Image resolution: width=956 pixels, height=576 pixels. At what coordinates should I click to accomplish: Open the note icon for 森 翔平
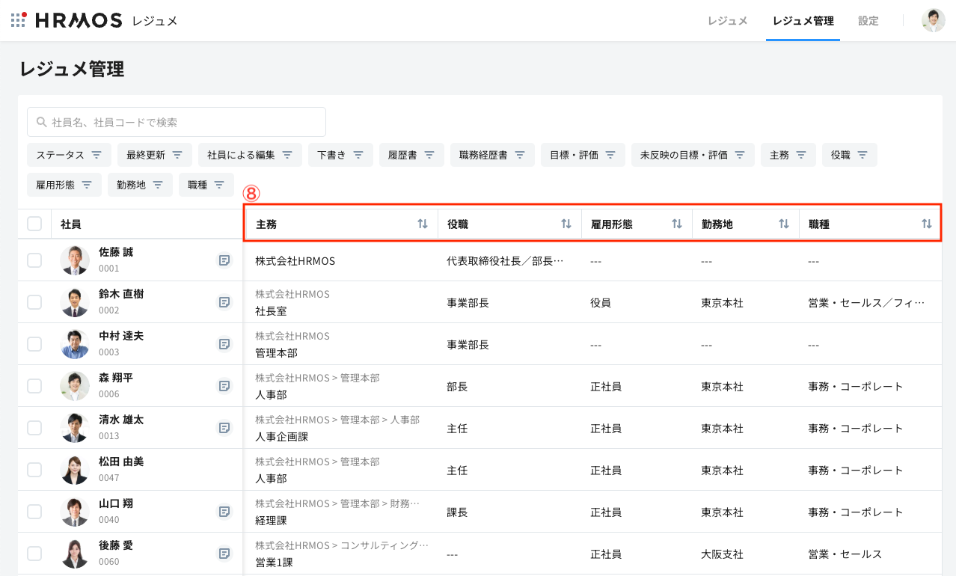click(x=224, y=386)
